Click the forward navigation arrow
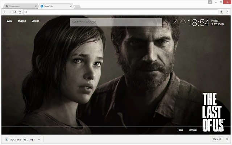Viewport: 232px width, 145px height. [x=10, y=12]
